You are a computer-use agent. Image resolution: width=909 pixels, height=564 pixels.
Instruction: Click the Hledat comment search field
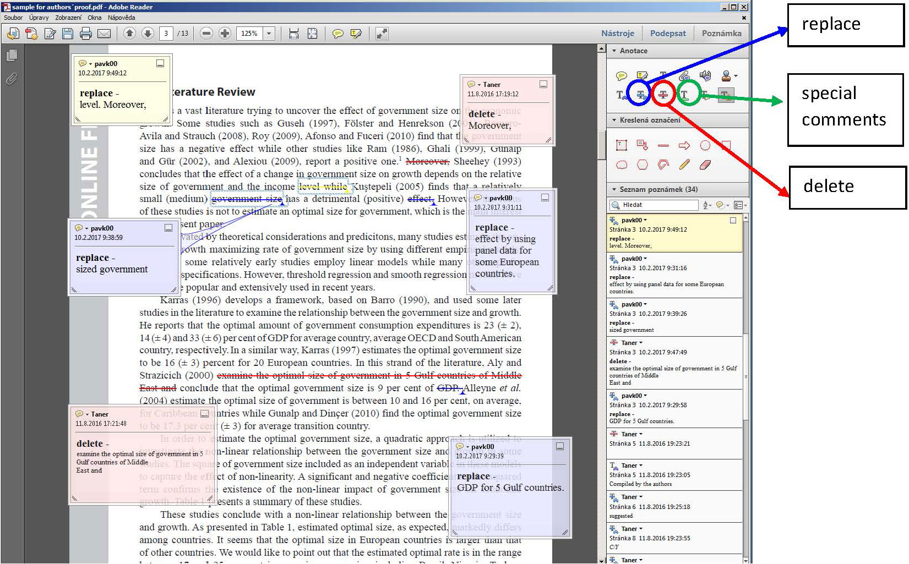point(654,205)
